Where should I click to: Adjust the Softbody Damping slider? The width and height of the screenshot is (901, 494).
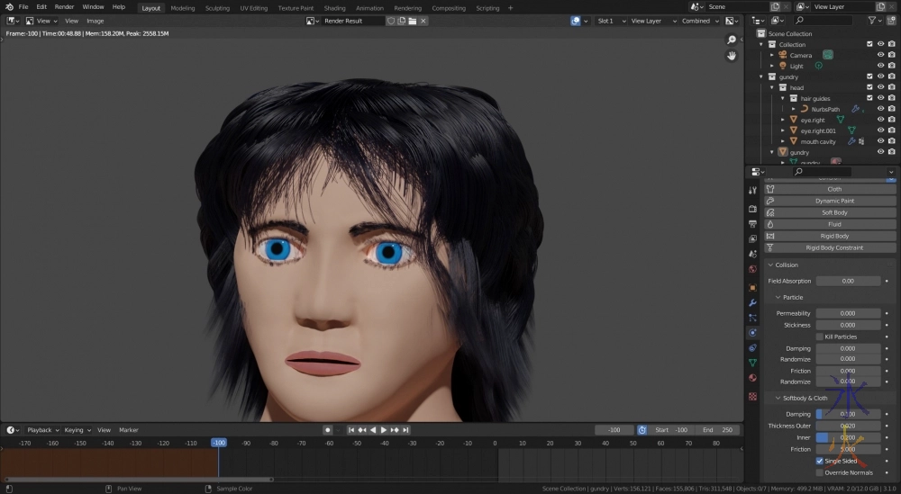point(848,414)
